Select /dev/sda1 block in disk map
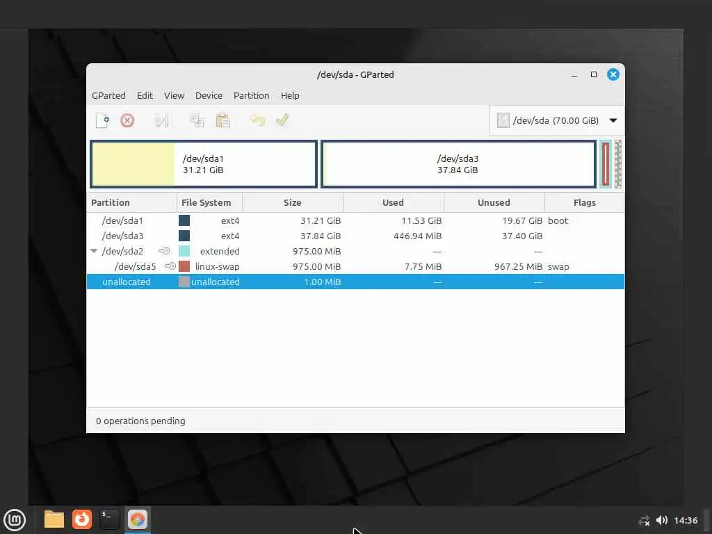Screen dimensions: 712x534 coord(204,164)
